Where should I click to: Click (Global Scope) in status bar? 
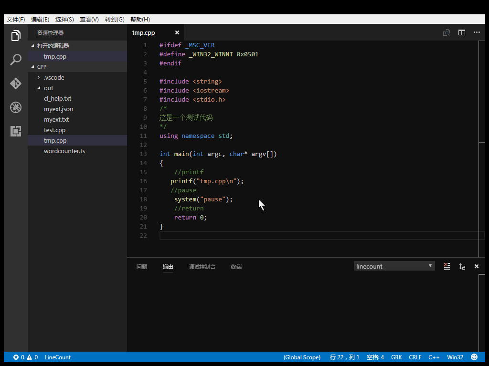302,357
